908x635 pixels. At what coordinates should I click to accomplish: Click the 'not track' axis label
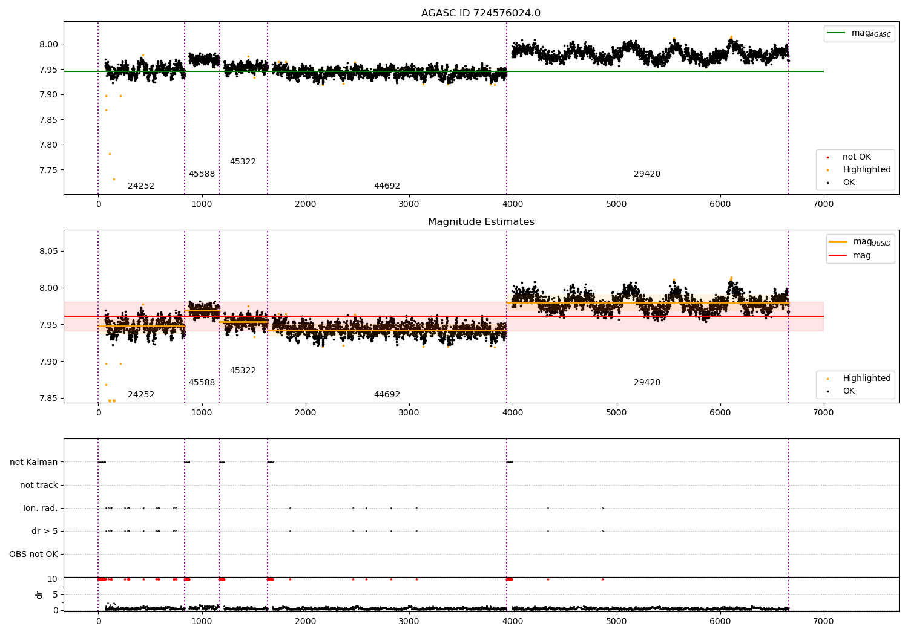(39, 485)
